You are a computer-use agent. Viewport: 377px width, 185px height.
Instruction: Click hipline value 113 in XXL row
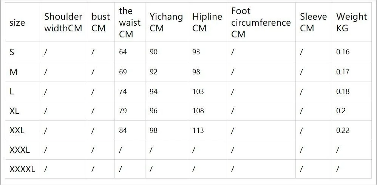click(x=198, y=131)
